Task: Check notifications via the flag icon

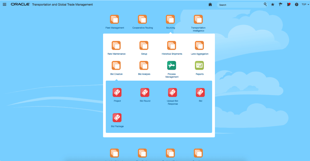Action: [280, 4]
